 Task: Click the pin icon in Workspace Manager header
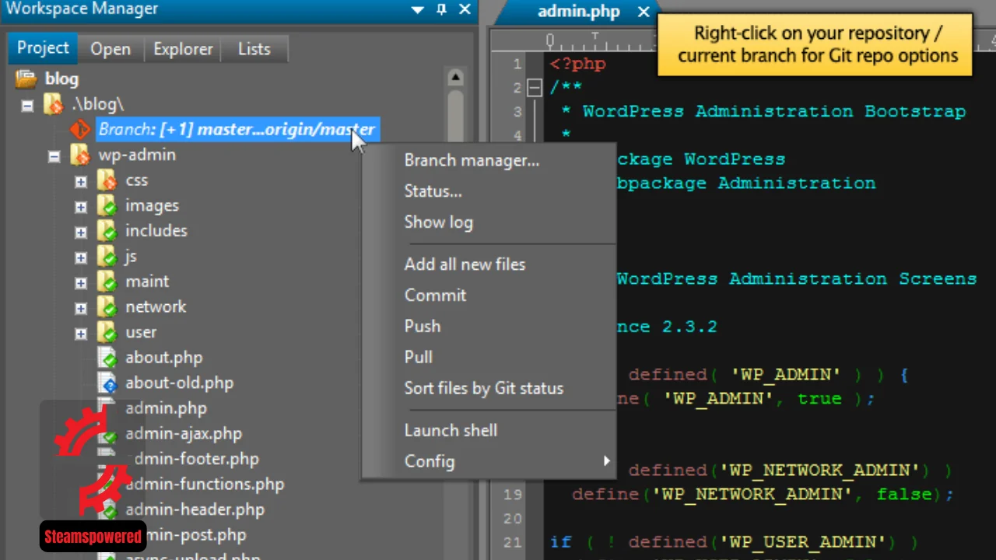(x=442, y=10)
